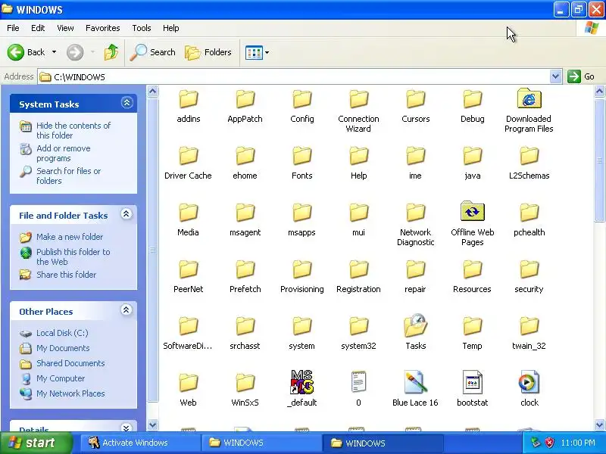
Task: Click task pane scrollbar down arrow
Action: click(x=153, y=424)
